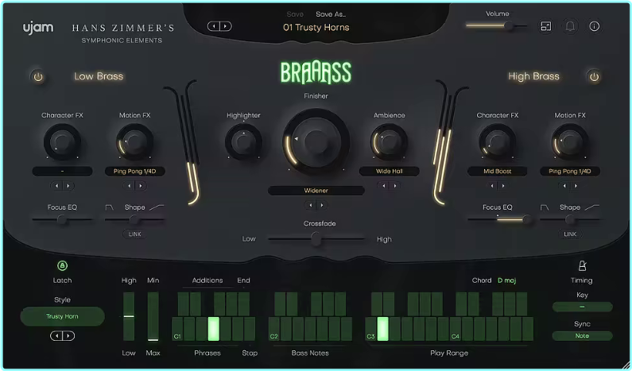Toggle High Brass LINK button
The image size is (632, 371).
pyautogui.click(x=570, y=234)
